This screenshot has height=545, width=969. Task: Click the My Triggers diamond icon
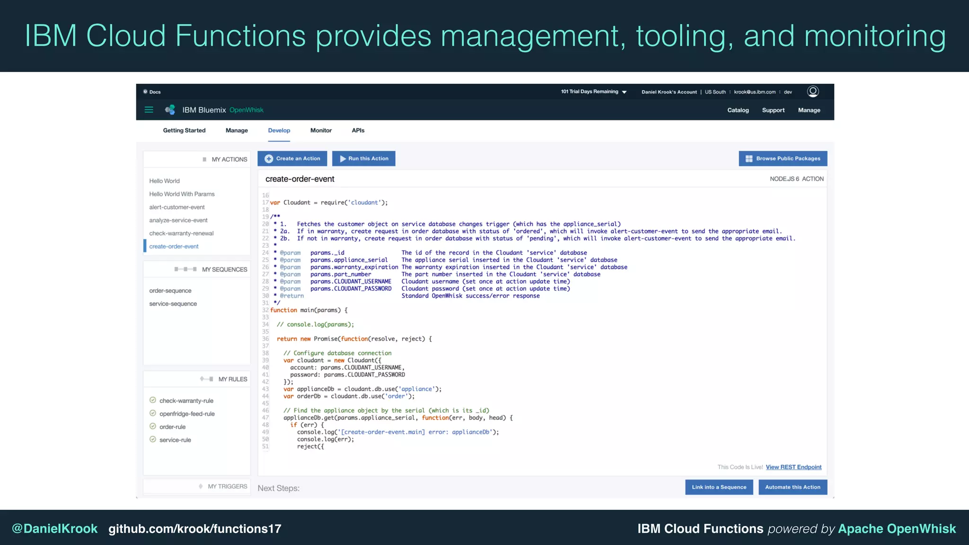point(201,486)
